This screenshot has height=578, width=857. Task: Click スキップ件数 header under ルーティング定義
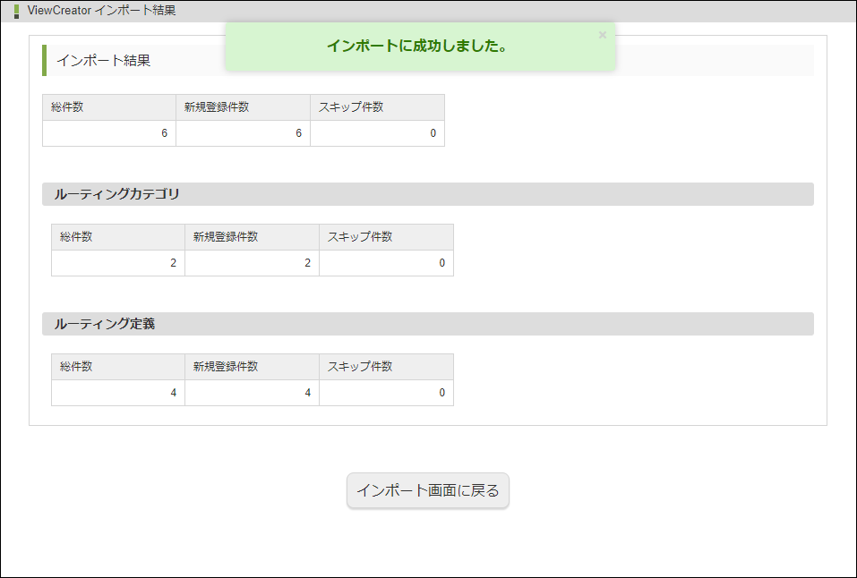(387, 367)
